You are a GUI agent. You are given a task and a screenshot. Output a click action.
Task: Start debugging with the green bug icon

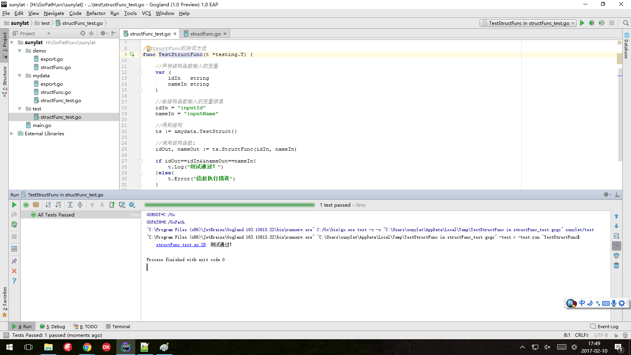tap(592, 23)
